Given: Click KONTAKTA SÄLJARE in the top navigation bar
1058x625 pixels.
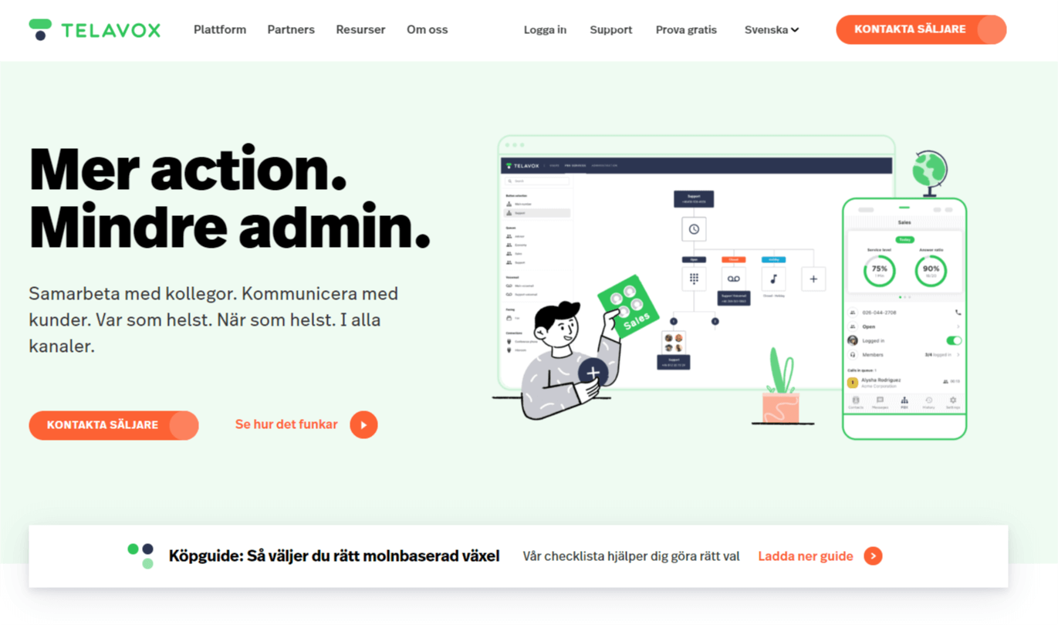Looking at the screenshot, I should click(921, 29).
